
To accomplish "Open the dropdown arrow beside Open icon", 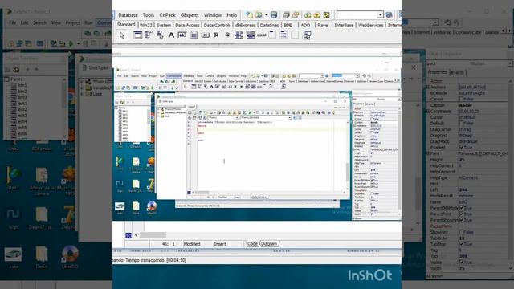I will point(266,15).
